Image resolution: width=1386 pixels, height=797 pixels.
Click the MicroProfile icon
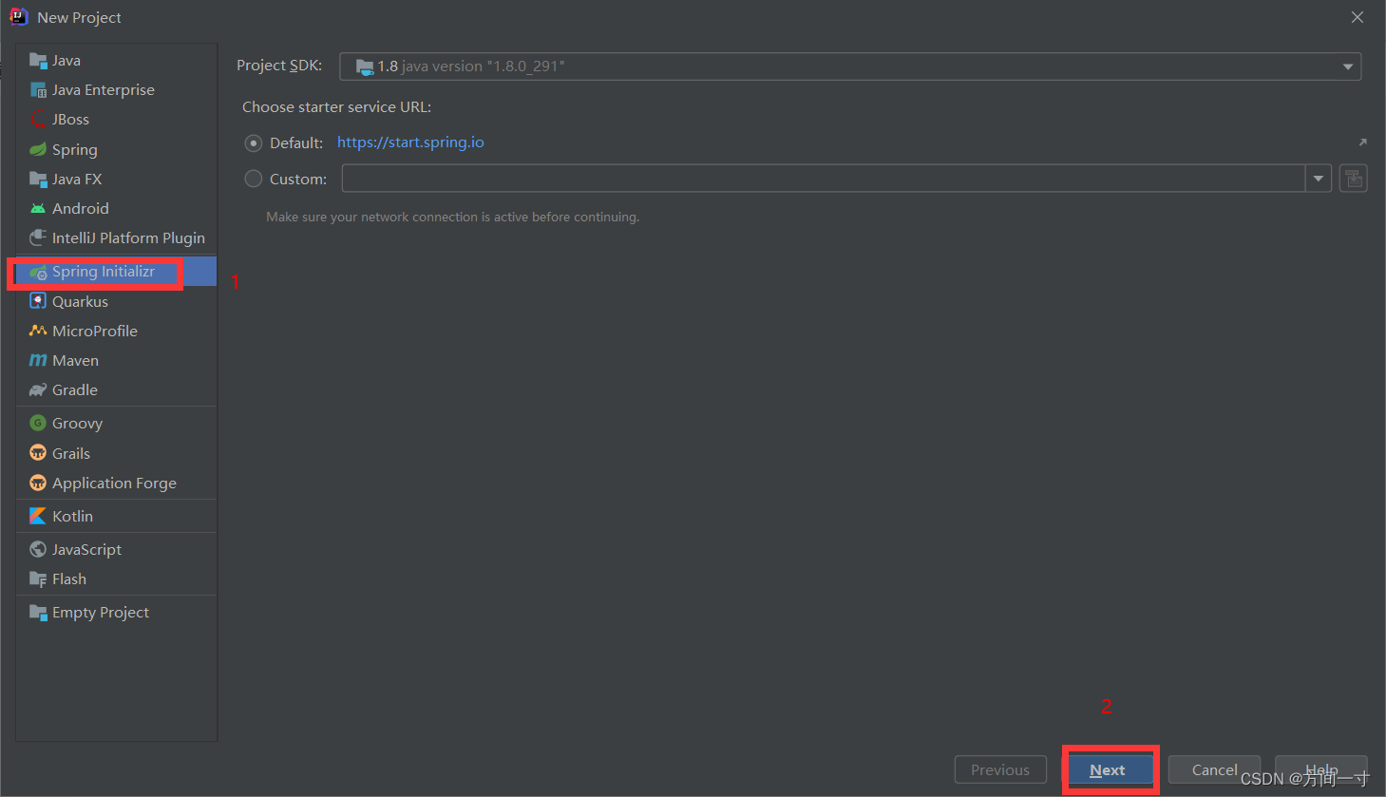[38, 332]
